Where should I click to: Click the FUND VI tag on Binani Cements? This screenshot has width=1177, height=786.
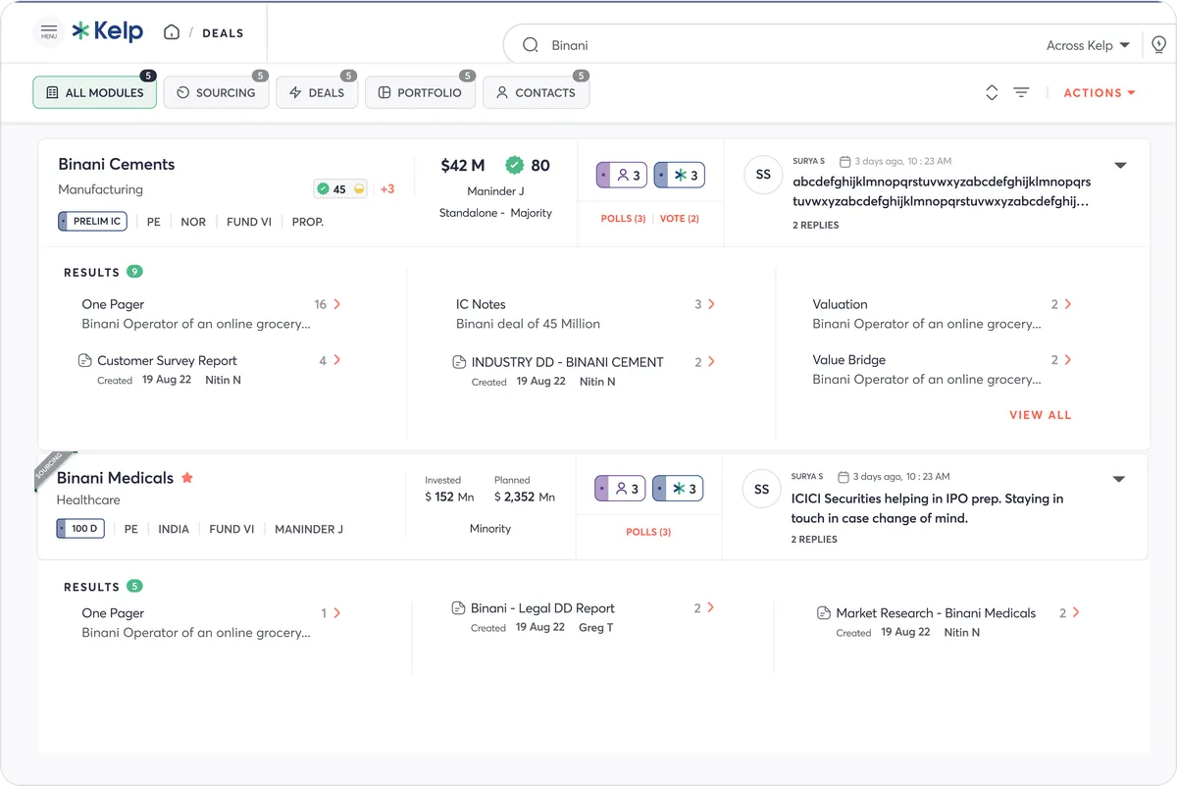tap(249, 222)
